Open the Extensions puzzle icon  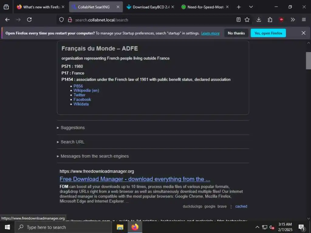(270, 20)
